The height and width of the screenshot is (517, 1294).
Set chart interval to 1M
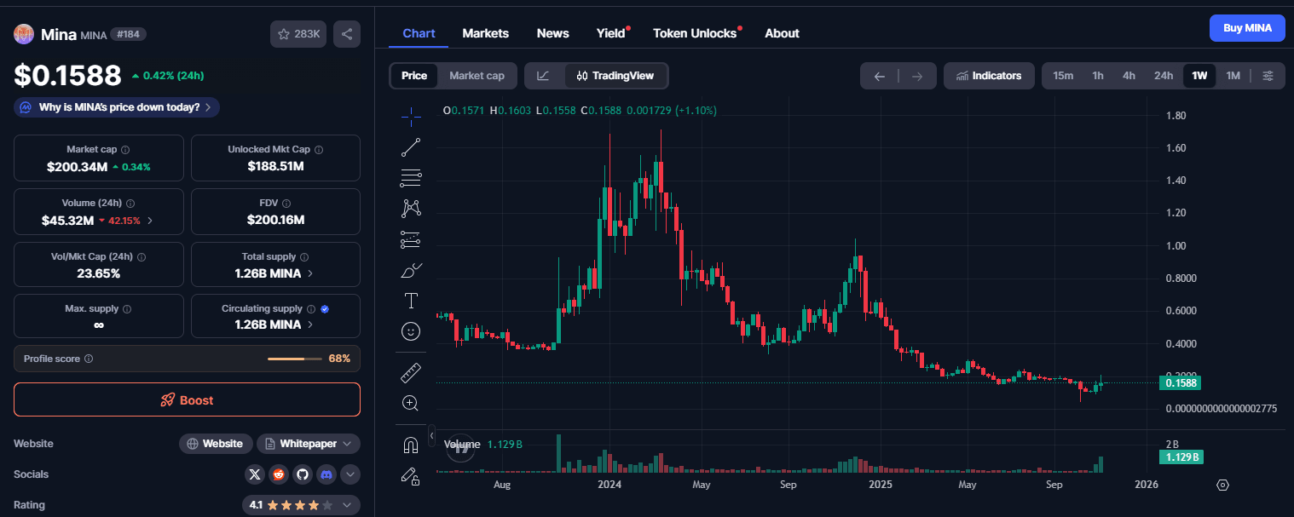(1233, 76)
